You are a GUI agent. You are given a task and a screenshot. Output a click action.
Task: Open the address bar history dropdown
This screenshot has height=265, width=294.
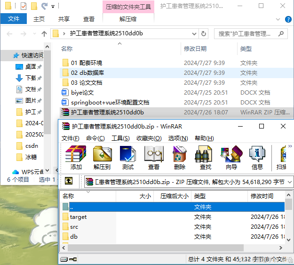(x=194, y=34)
